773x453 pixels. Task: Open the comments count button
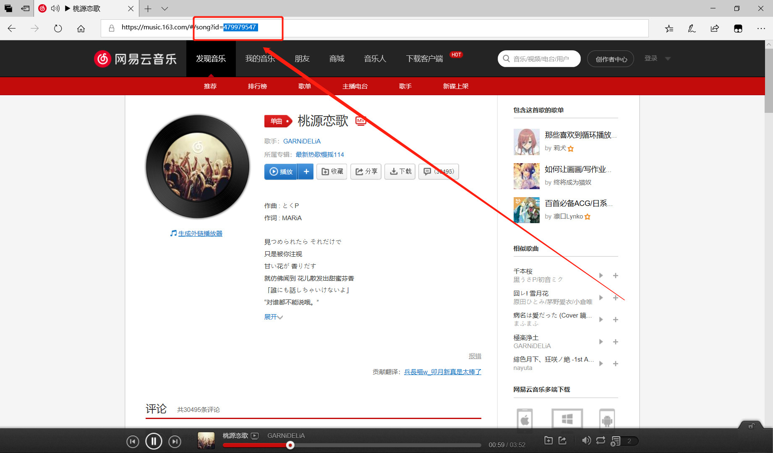point(439,172)
